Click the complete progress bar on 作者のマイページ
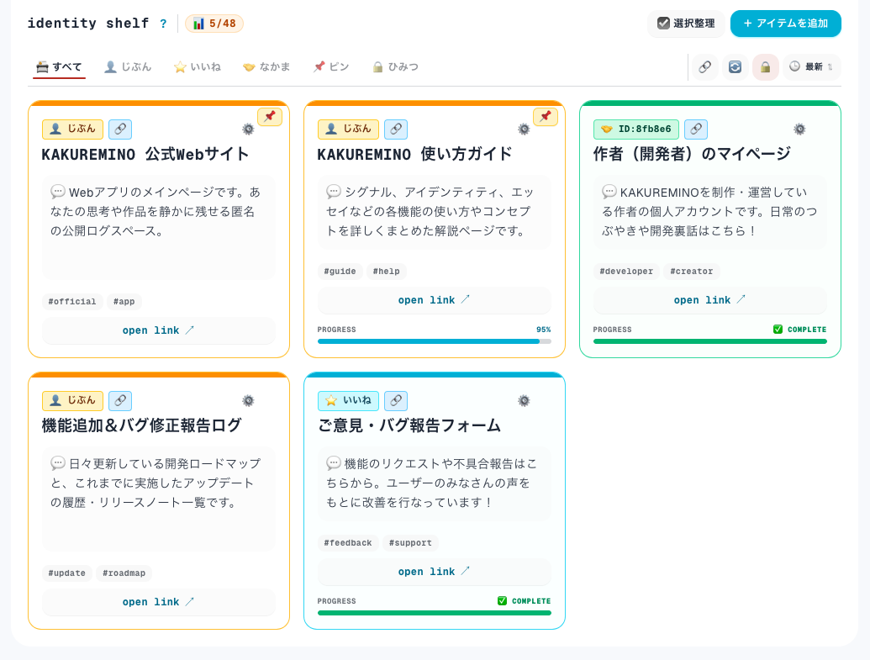The height and width of the screenshot is (660, 870). click(710, 341)
